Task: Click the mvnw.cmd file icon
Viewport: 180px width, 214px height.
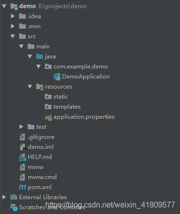Action: (22, 177)
